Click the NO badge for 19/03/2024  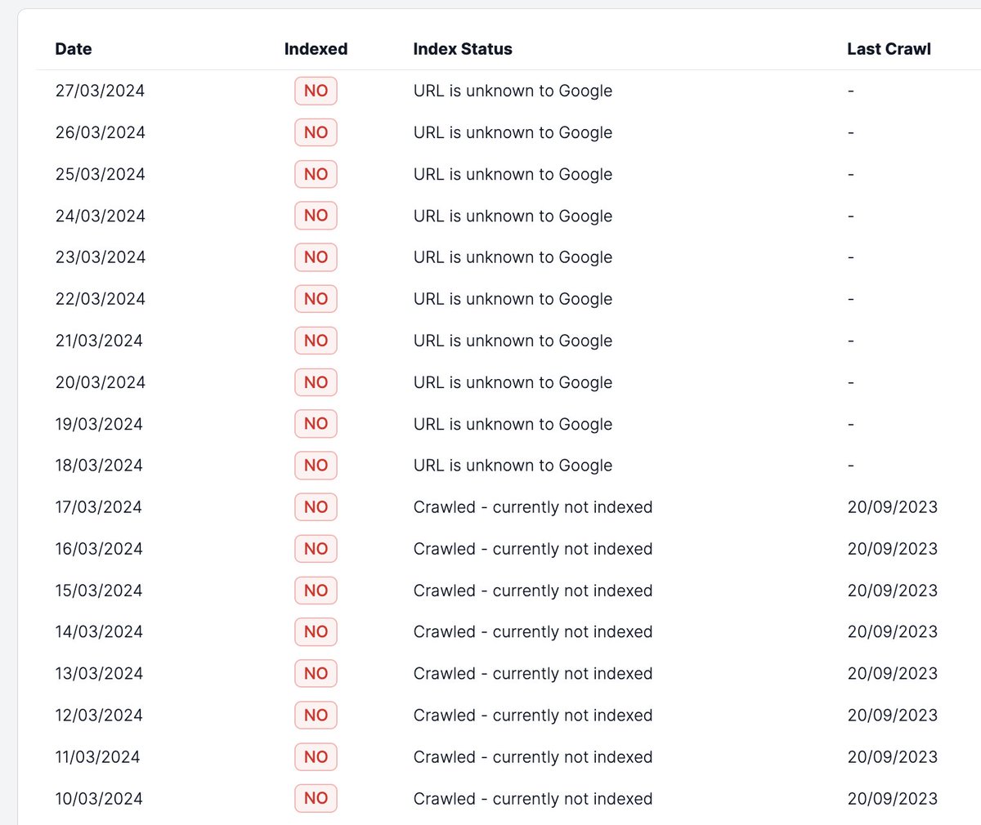pos(316,424)
